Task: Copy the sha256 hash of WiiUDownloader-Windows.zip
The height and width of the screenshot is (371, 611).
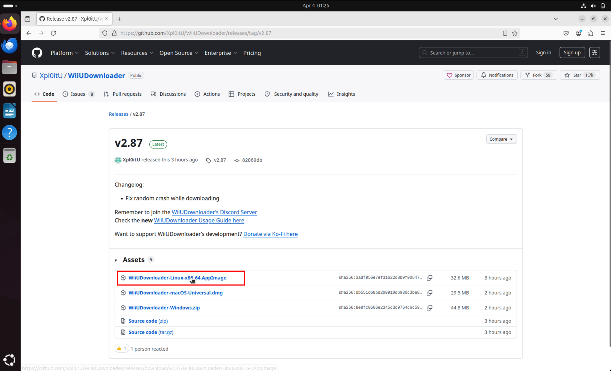Action: tap(430, 308)
